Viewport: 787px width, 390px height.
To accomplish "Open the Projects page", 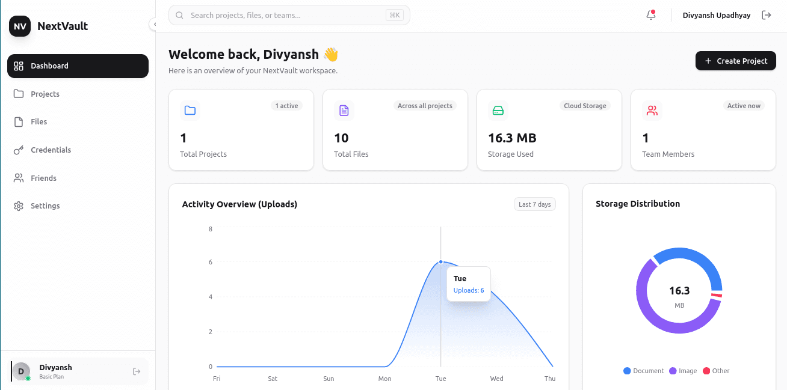I will [x=78, y=94].
